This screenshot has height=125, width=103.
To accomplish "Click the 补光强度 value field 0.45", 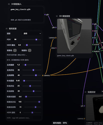I will pyautogui.click(x=18, y=81).
